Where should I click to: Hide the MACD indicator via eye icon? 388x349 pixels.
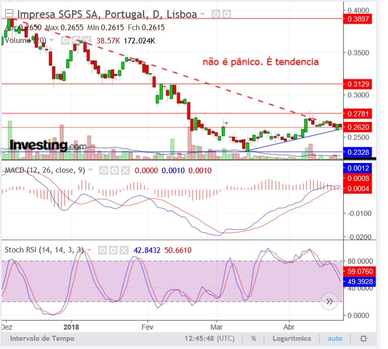(x=104, y=171)
